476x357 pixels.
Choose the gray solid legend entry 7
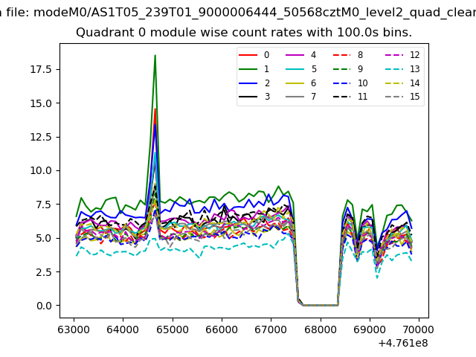point(293,97)
